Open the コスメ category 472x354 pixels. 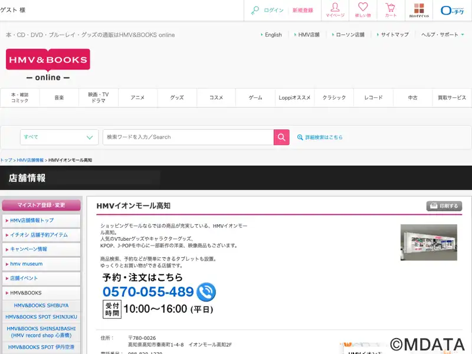point(216,97)
